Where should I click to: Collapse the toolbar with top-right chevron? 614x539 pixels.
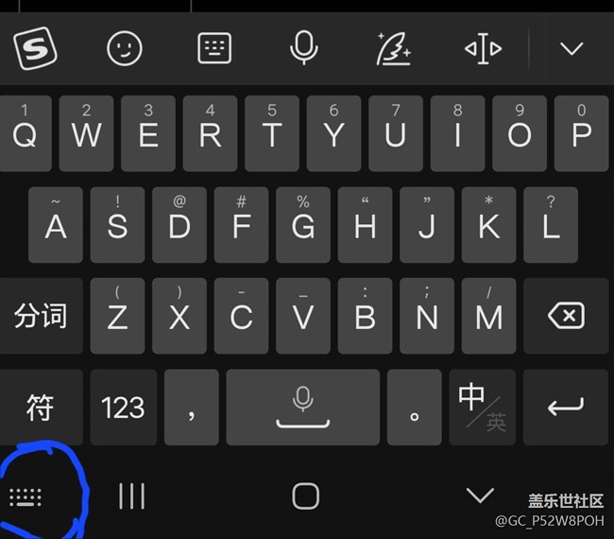571,48
